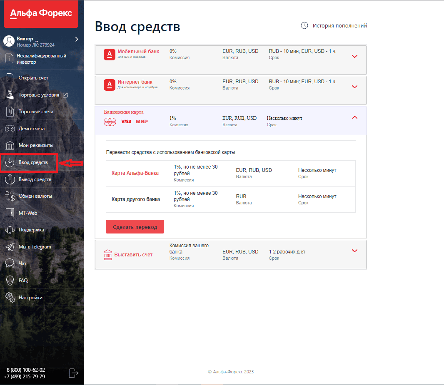The image size is (444, 385).
Task: Click Мобильный банк title
Action: [138, 52]
